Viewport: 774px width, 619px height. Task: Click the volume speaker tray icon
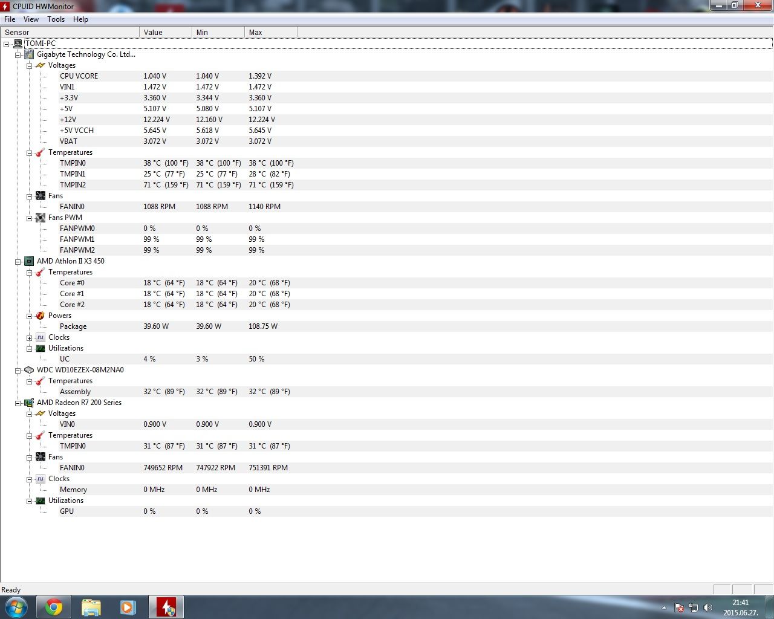coord(708,608)
